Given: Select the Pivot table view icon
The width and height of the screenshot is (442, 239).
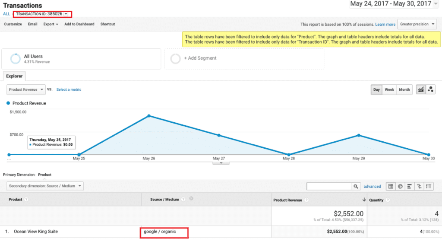Looking at the screenshot, I should click(x=429, y=186).
